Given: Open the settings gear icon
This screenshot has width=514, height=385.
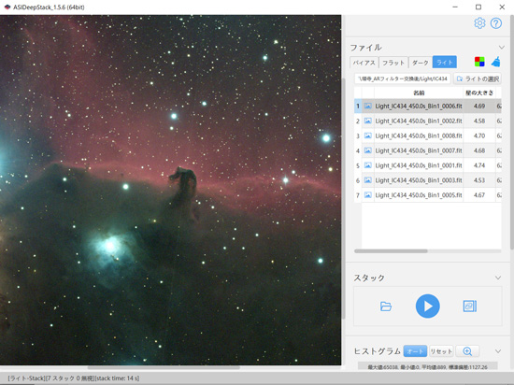Looking at the screenshot, I should point(479,23).
